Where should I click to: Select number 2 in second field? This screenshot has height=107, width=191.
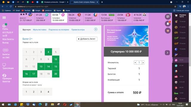point(34,92)
